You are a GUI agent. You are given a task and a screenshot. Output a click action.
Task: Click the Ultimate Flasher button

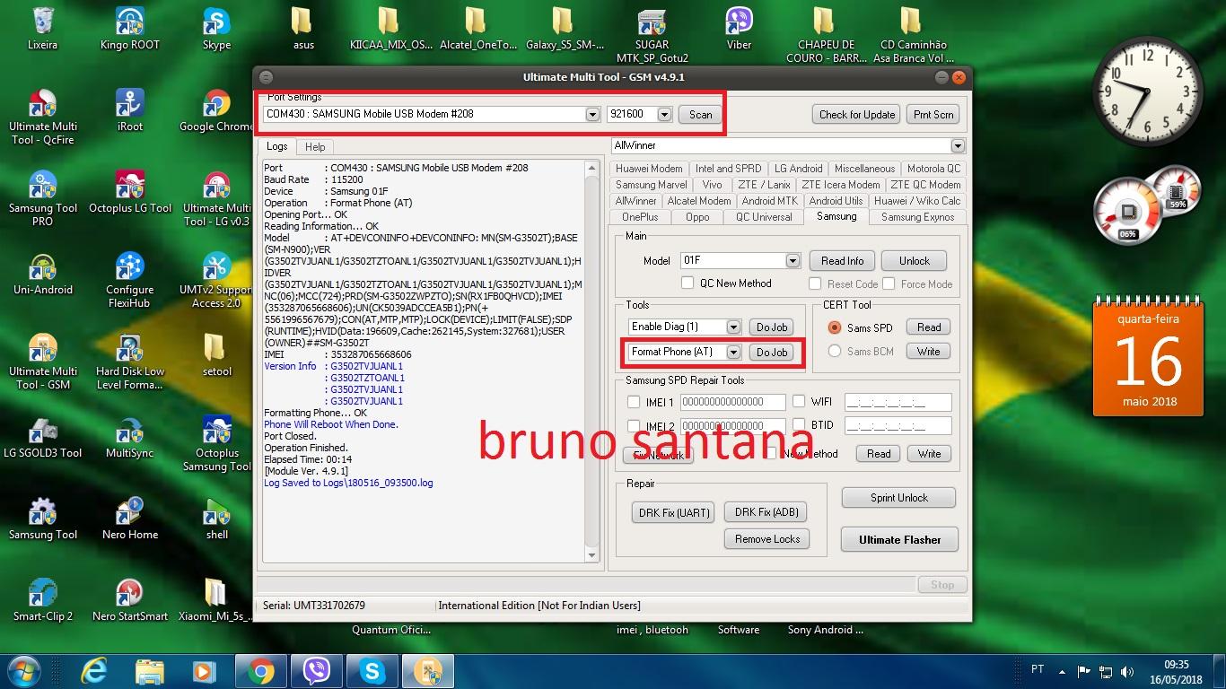tap(899, 540)
